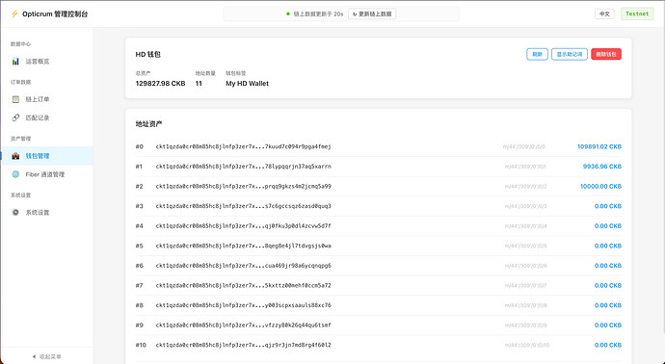Click the 109891.02 CKB balance of address #0
The height and width of the screenshot is (364, 665).
(x=599, y=146)
